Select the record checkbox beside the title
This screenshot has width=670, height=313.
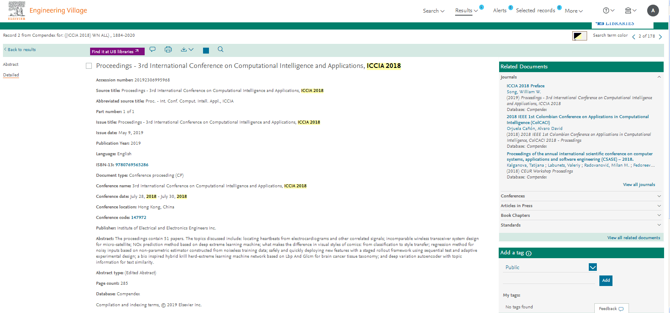pos(89,66)
